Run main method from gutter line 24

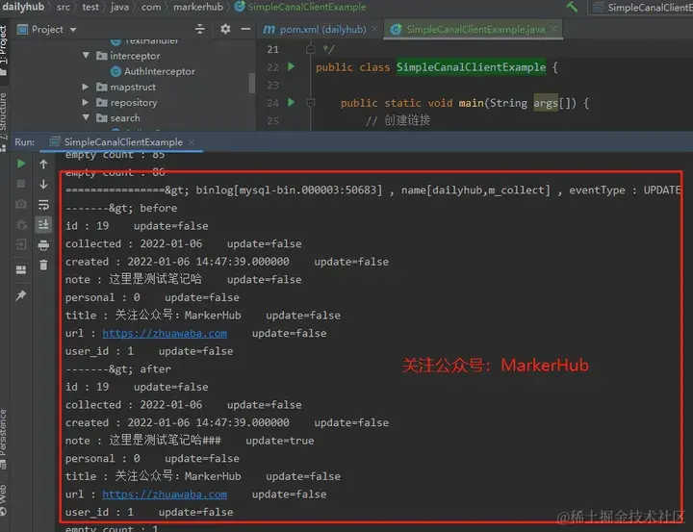click(x=291, y=102)
